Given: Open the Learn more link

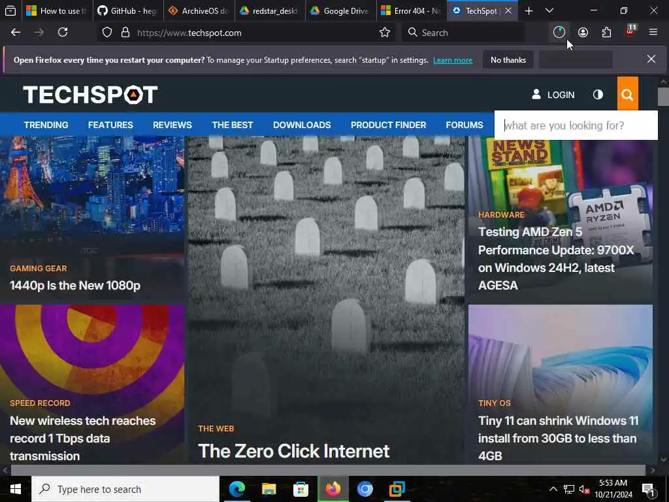Looking at the screenshot, I should [x=453, y=60].
